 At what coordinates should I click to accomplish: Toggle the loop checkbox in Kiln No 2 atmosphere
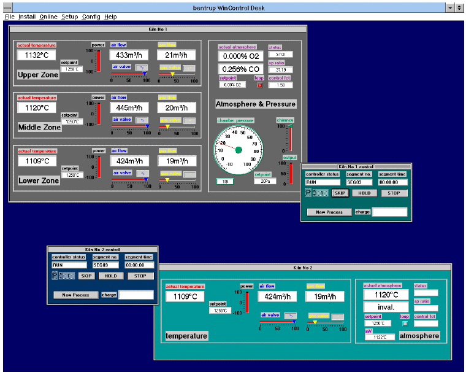[405, 323]
